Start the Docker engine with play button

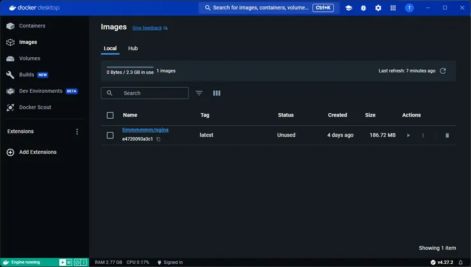point(62,262)
